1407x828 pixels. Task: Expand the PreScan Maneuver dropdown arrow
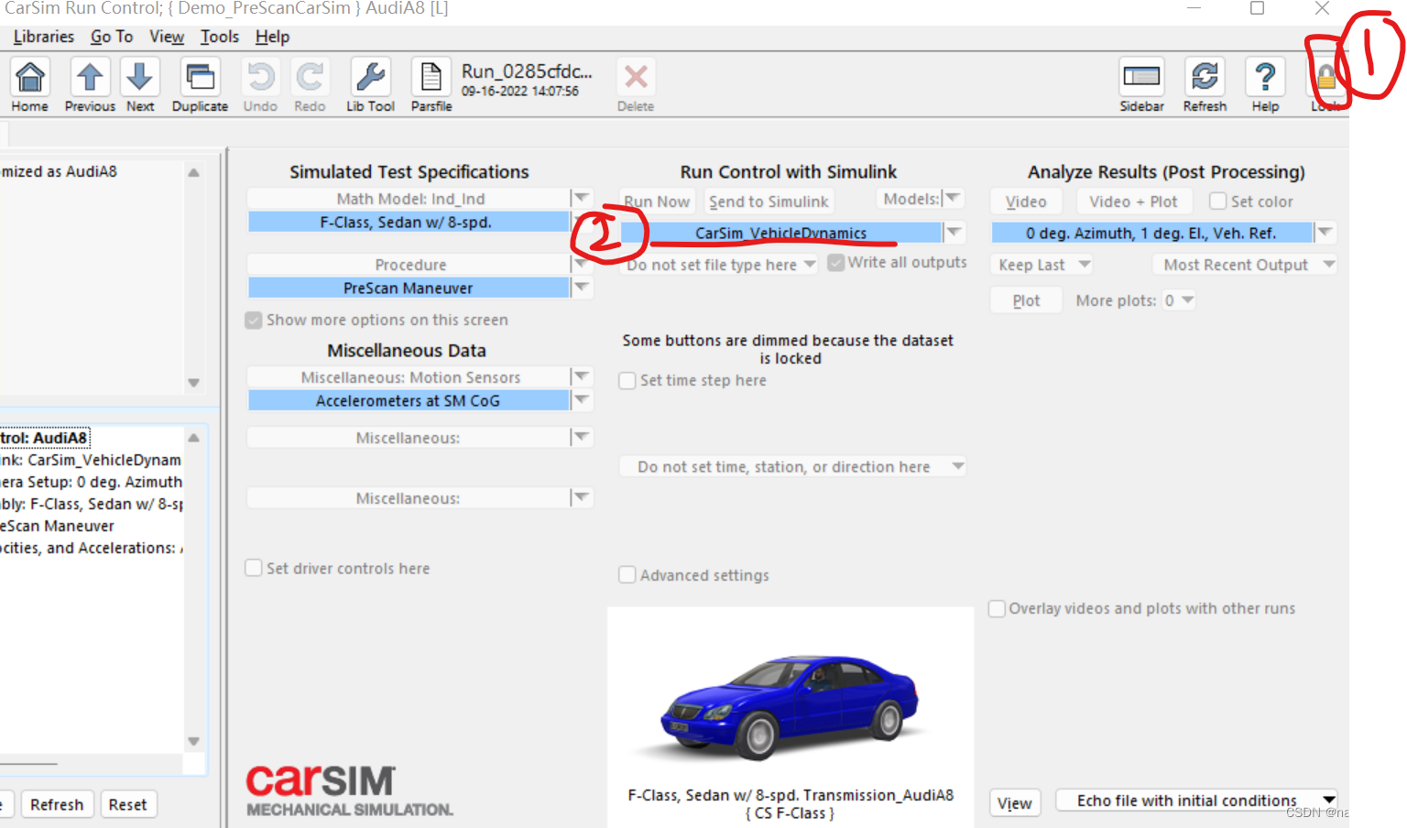click(583, 288)
